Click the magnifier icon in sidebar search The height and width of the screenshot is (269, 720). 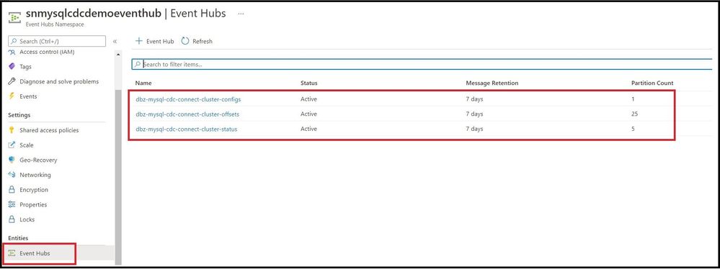[14, 41]
